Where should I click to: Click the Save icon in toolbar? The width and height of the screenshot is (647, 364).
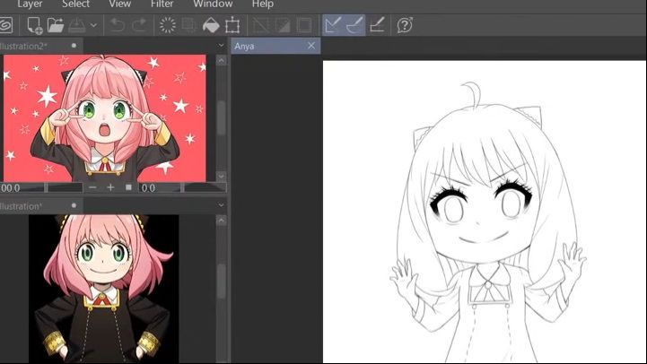click(77, 26)
